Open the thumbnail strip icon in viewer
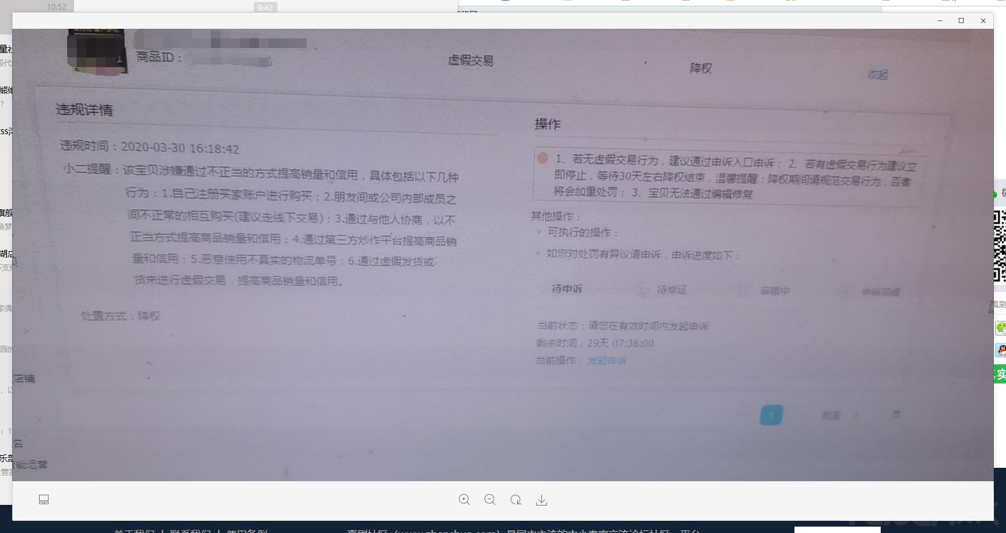The width and height of the screenshot is (1006, 533). 43,500
